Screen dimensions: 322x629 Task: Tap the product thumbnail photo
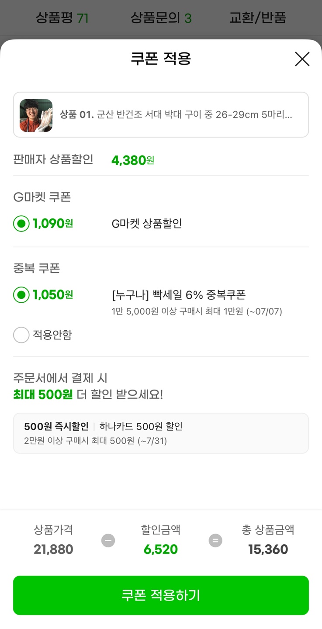click(36, 115)
